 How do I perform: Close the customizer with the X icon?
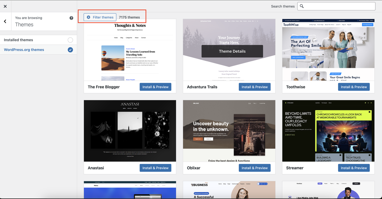pos(5,6)
